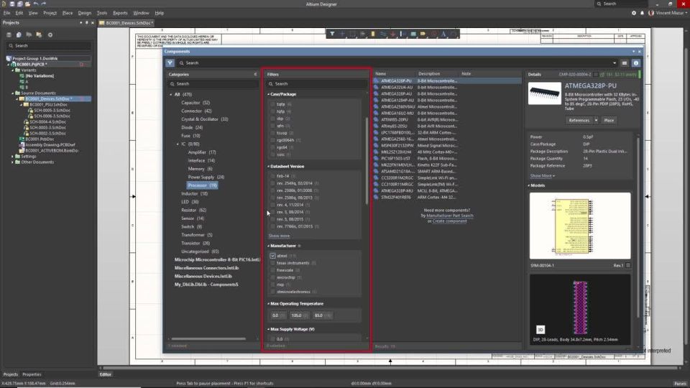Screen dimensions: 690x388
Task: Open the Reports menu
Action: click(120, 13)
